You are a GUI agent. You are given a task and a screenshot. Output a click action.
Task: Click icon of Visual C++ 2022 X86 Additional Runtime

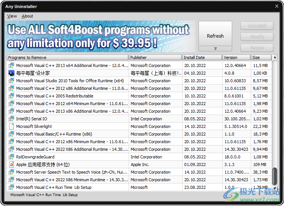11,149
